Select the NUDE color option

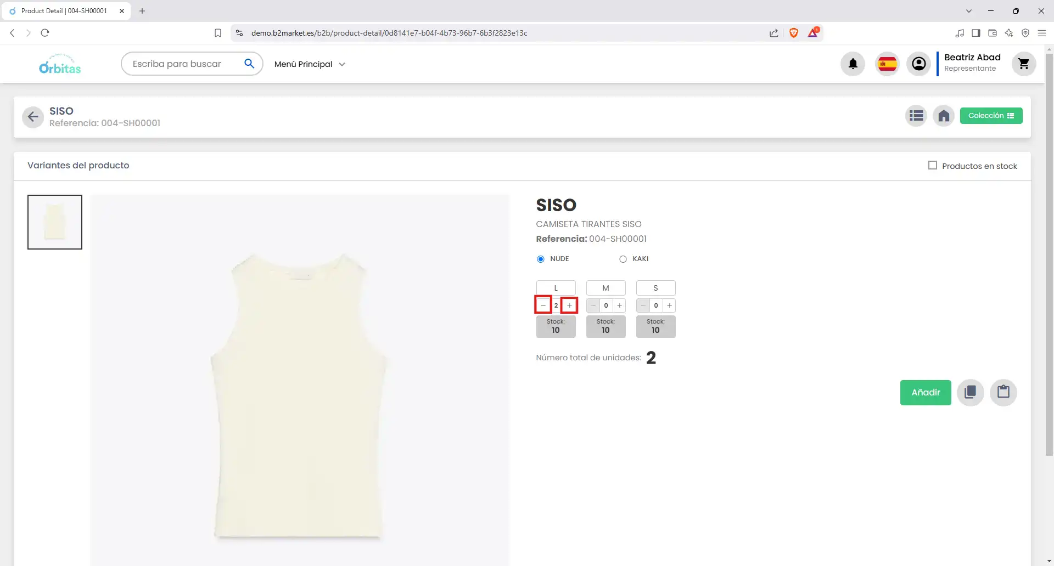coord(541,259)
